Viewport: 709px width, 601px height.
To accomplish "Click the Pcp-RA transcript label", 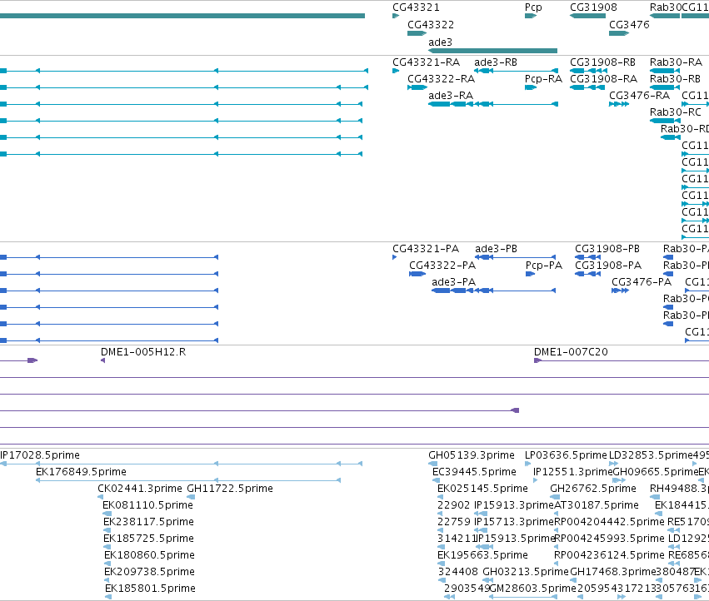I will pyautogui.click(x=543, y=79).
